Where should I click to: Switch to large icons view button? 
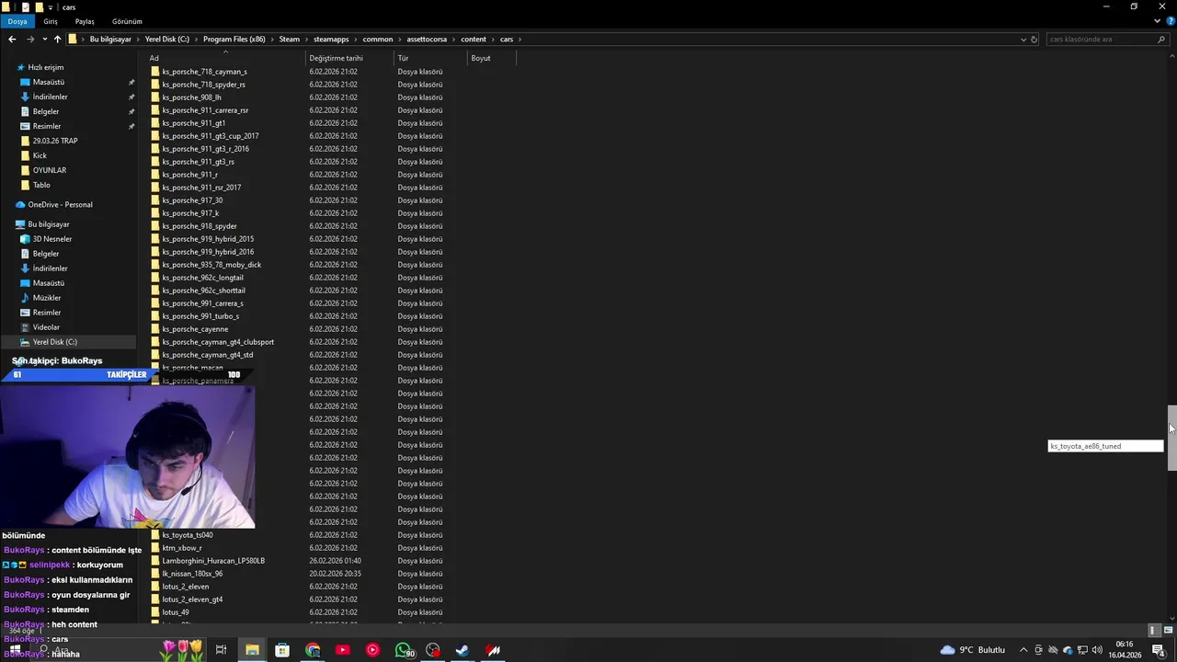click(1168, 631)
